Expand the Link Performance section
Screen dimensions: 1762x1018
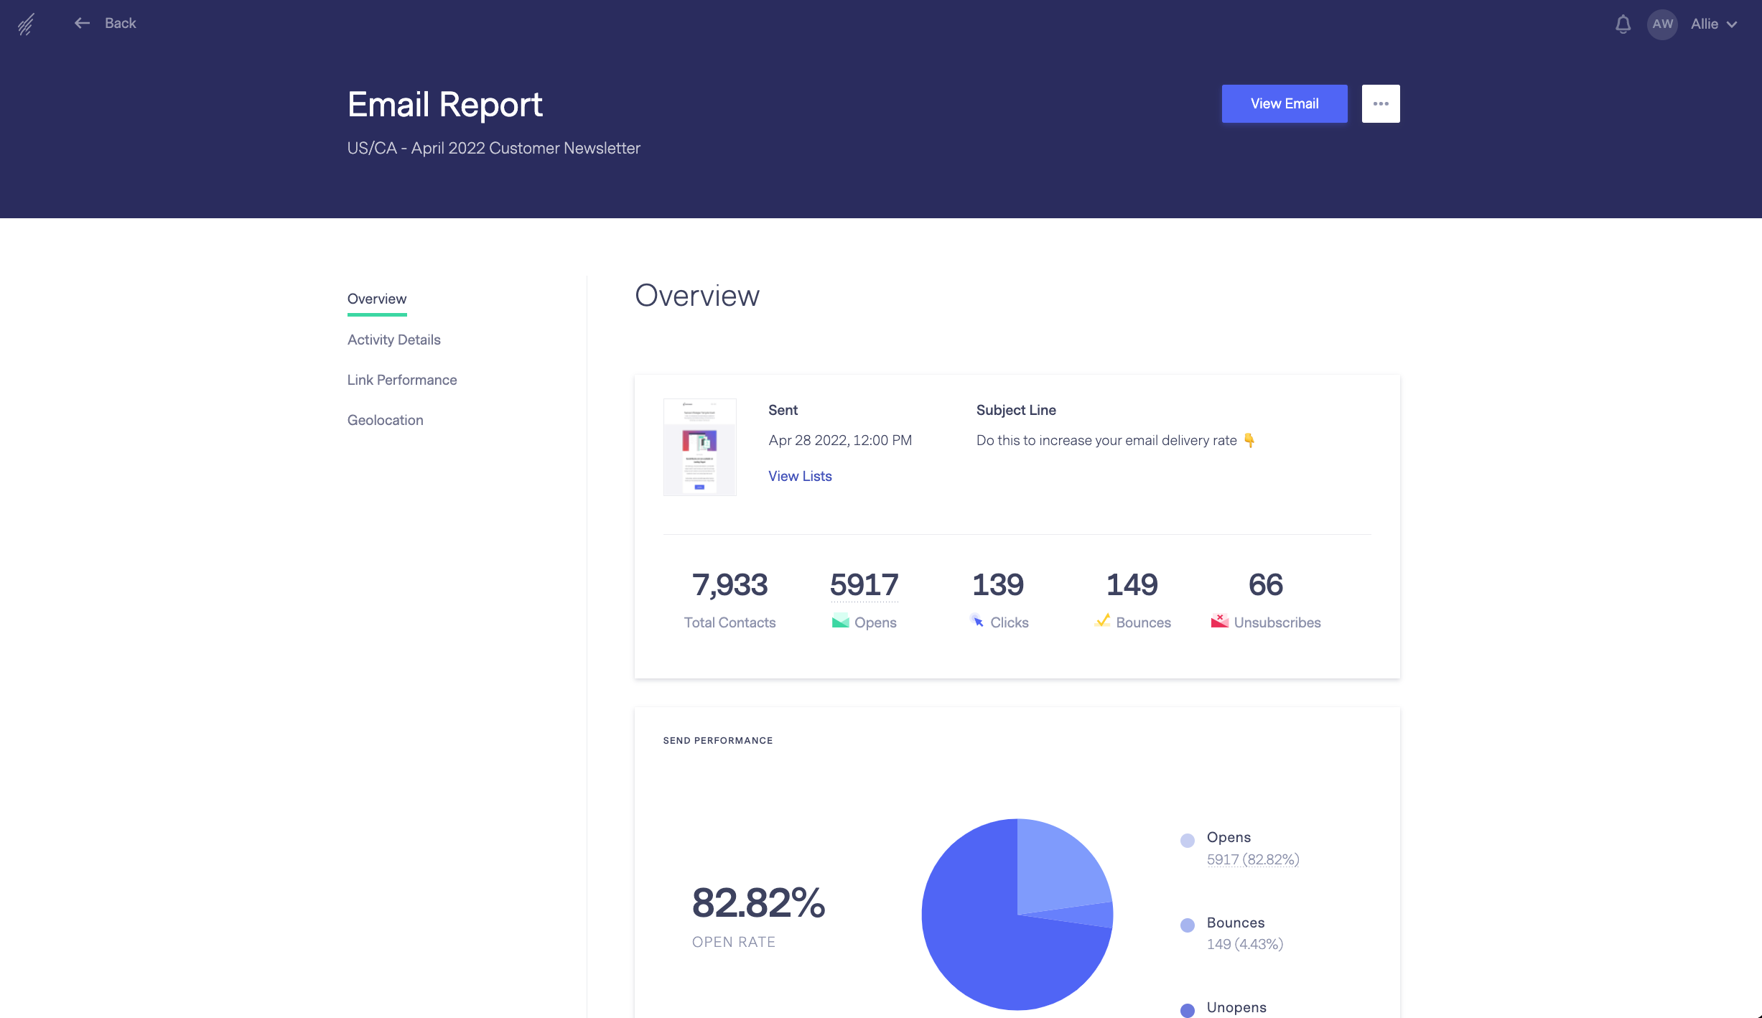tap(402, 378)
